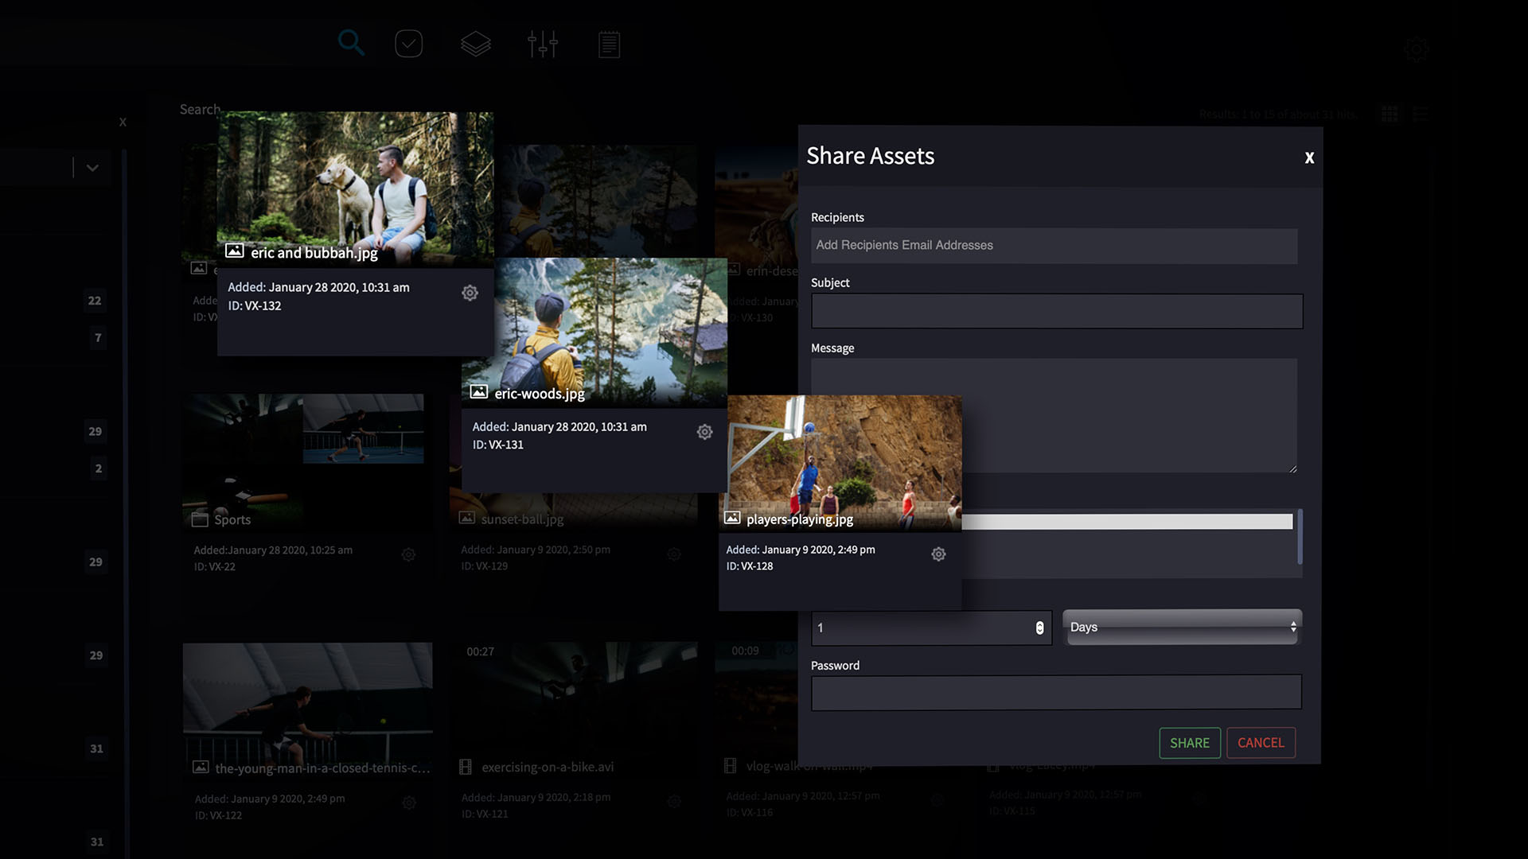1528x859 pixels.
Task: Close the left filter panel with x
Action: tap(123, 122)
